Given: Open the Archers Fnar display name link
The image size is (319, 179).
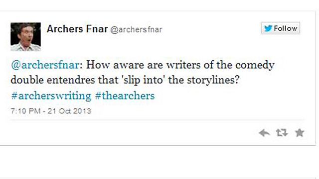Looking at the screenshot, I should 77,29.
